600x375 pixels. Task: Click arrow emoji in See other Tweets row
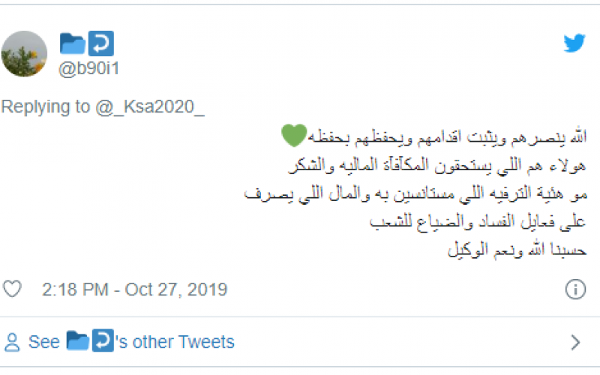(103, 340)
